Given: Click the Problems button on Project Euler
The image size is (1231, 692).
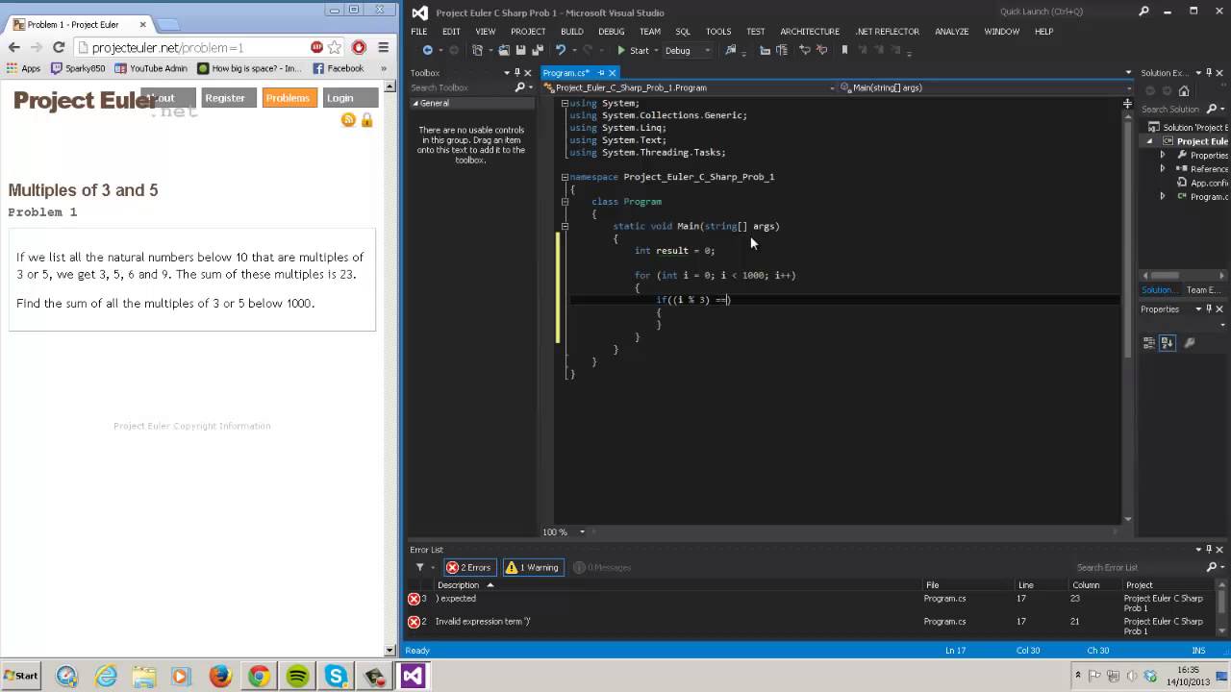Looking at the screenshot, I should [289, 97].
